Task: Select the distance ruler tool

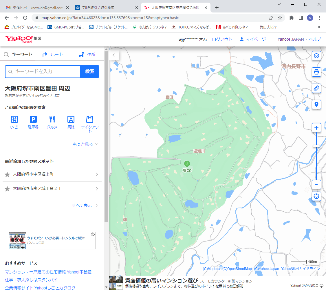Action: click(x=316, y=88)
